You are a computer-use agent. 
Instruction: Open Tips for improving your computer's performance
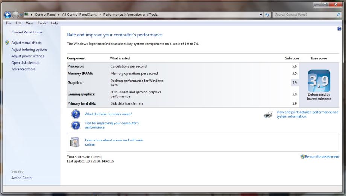click(112, 125)
